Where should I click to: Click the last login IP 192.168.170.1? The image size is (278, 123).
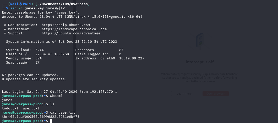pos(103,92)
